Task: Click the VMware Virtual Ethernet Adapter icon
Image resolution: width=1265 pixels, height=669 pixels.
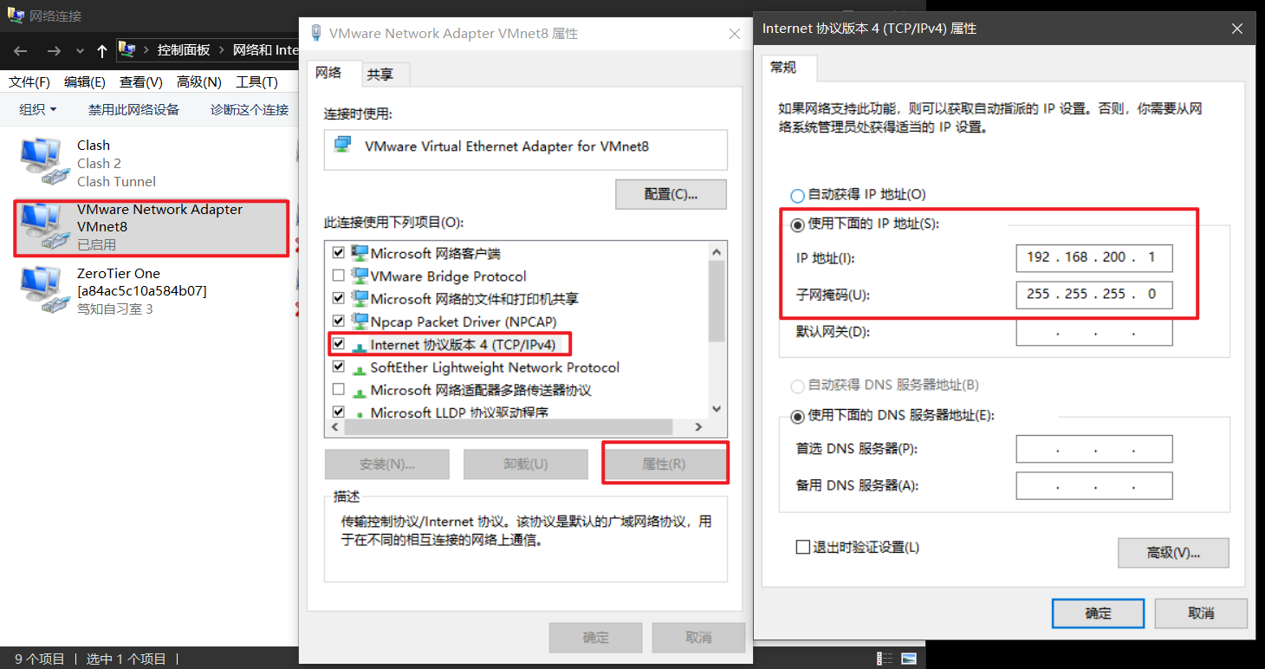Action: pos(343,146)
